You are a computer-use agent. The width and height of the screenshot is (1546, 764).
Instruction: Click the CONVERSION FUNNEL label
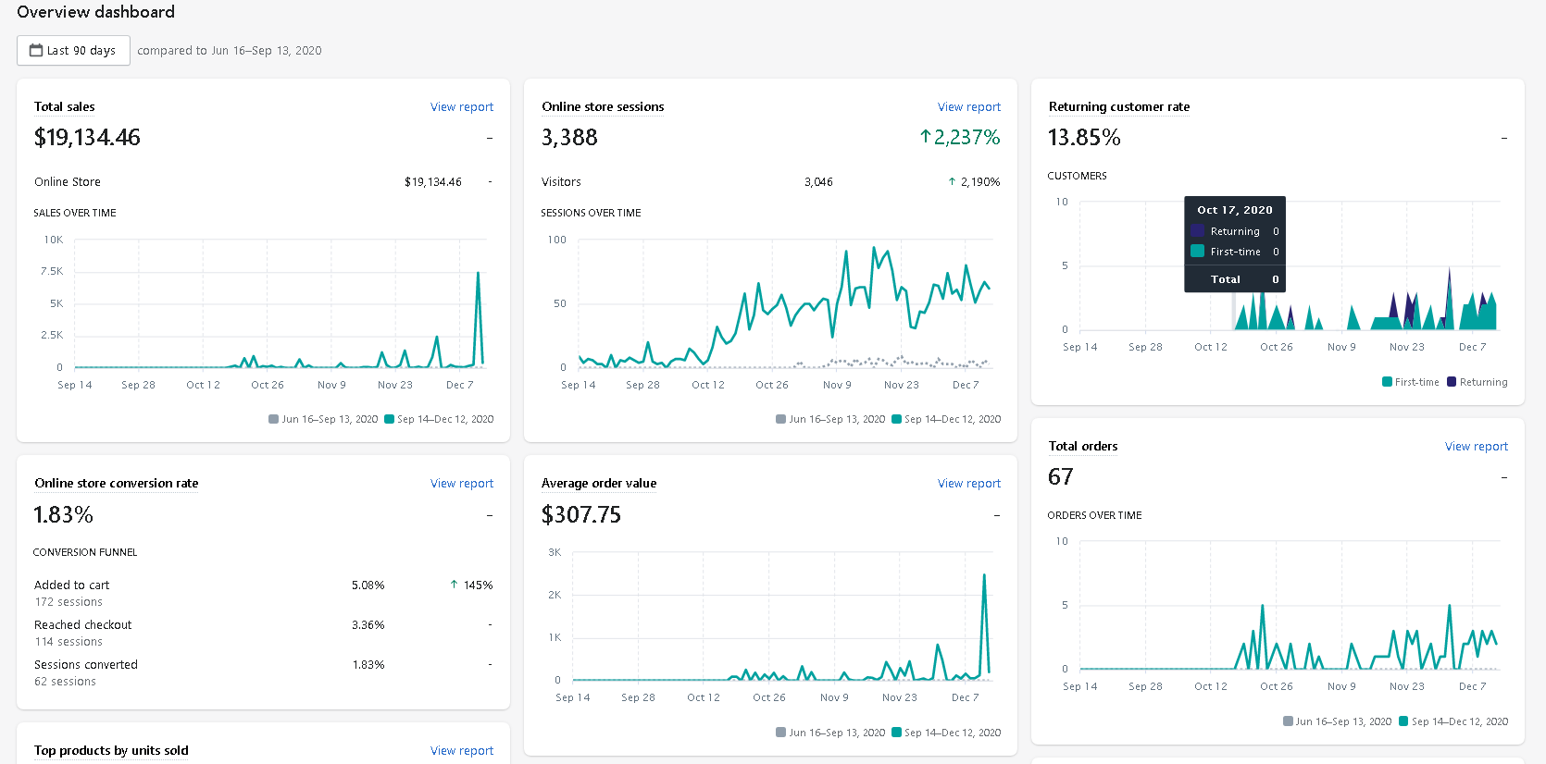pyautogui.click(x=85, y=552)
